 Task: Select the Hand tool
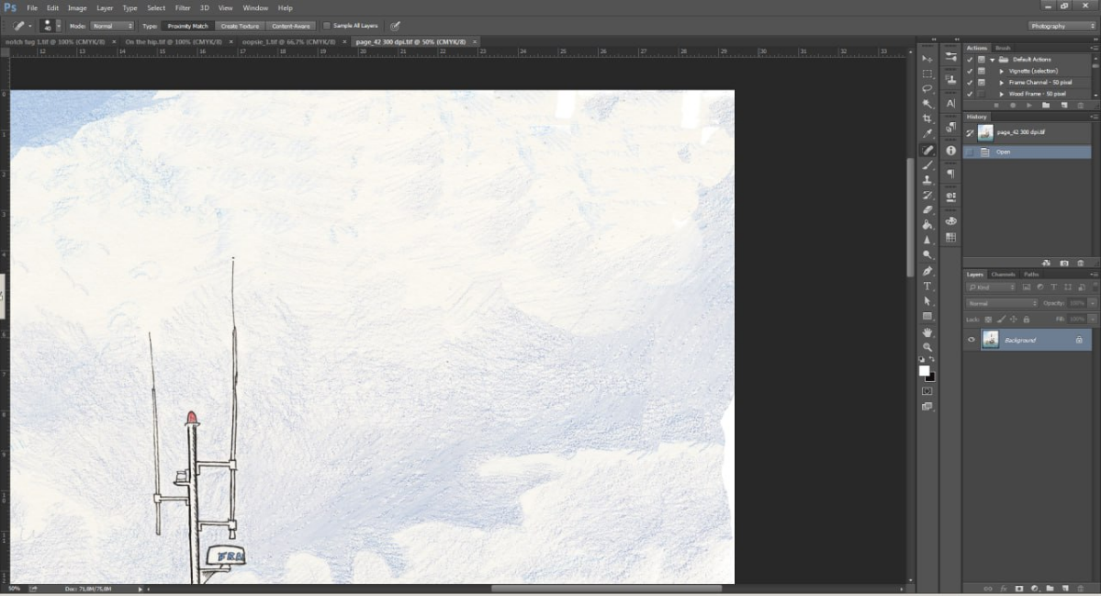(927, 332)
